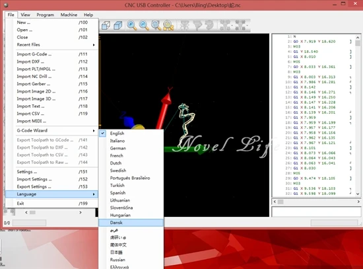Click the second grayed-out funnel icon
The image size is (363, 269).
coord(197,25)
